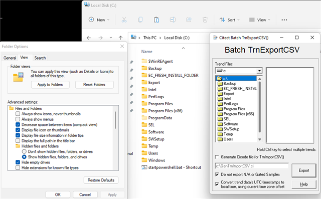This screenshot has width=321, height=199.
Task: Click Restore Defaults button
Action: click(x=101, y=180)
